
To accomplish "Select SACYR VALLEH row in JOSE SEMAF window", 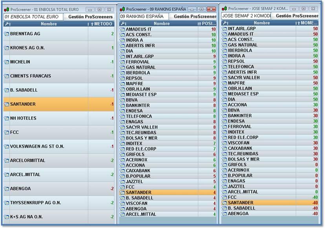I will pos(270,77).
